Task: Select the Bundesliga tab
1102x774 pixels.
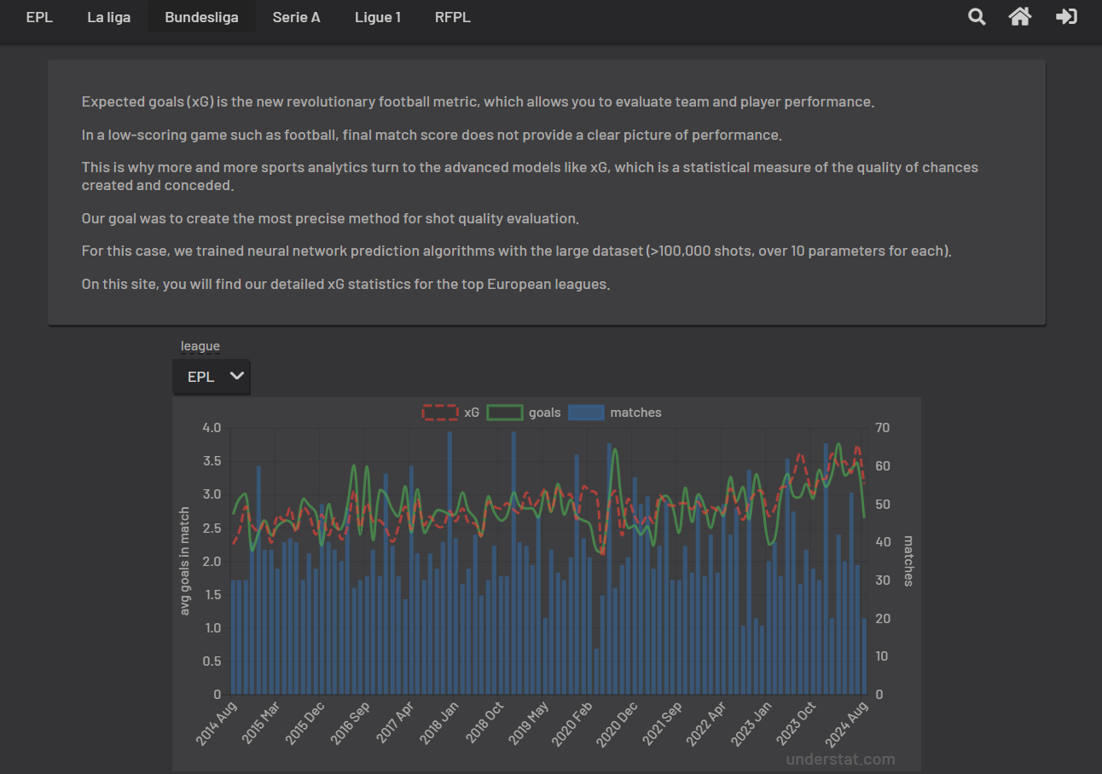Action: tap(201, 17)
